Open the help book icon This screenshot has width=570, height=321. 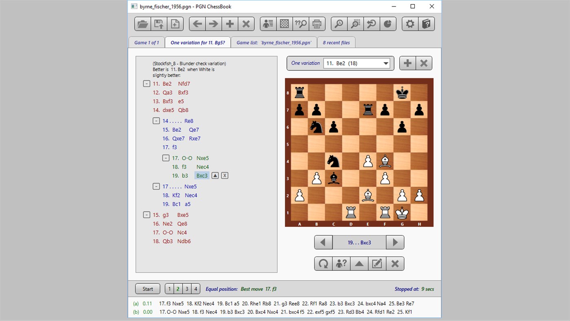[426, 24]
